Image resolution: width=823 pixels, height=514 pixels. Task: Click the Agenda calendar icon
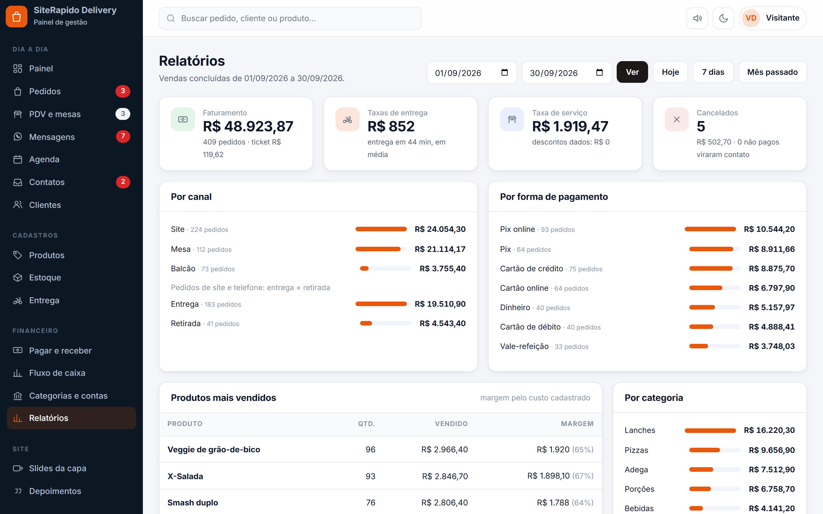(x=18, y=159)
